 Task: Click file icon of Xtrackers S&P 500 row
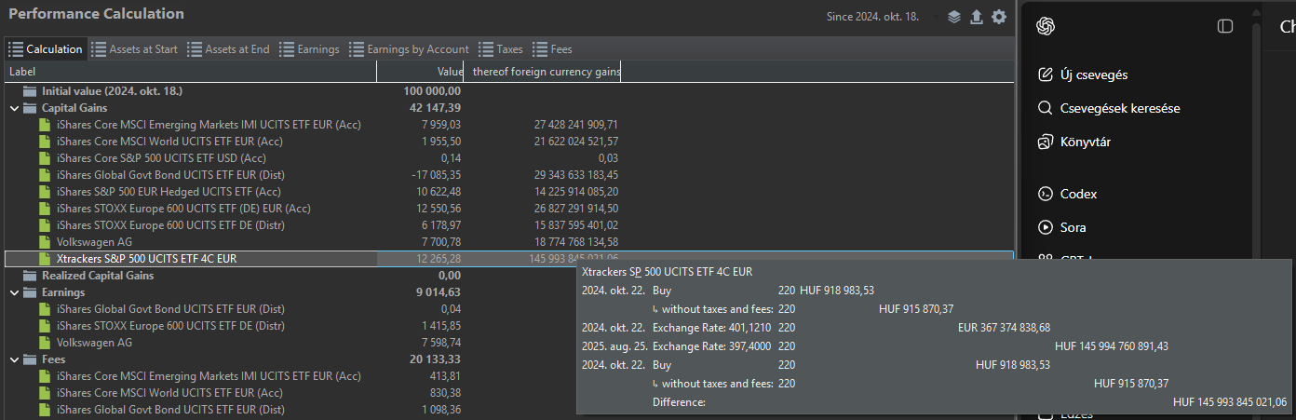point(45,259)
